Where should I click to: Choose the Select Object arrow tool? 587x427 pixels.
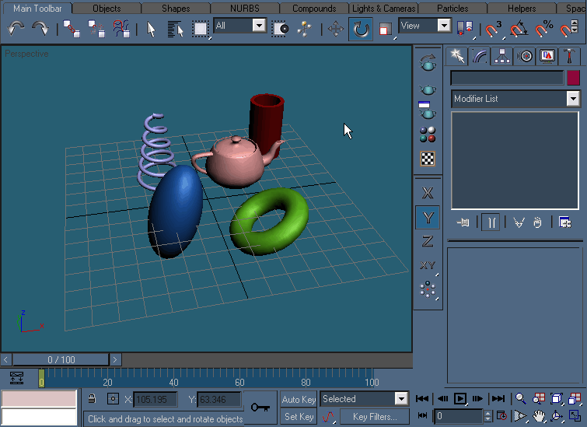pyautogui.click(x=151, y=29)
